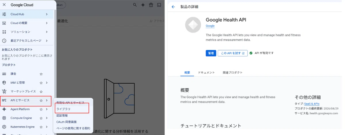Expand the API とサービス submenu chevron
This screenshot has height=135, width=345.
click(x=47, y=101)
